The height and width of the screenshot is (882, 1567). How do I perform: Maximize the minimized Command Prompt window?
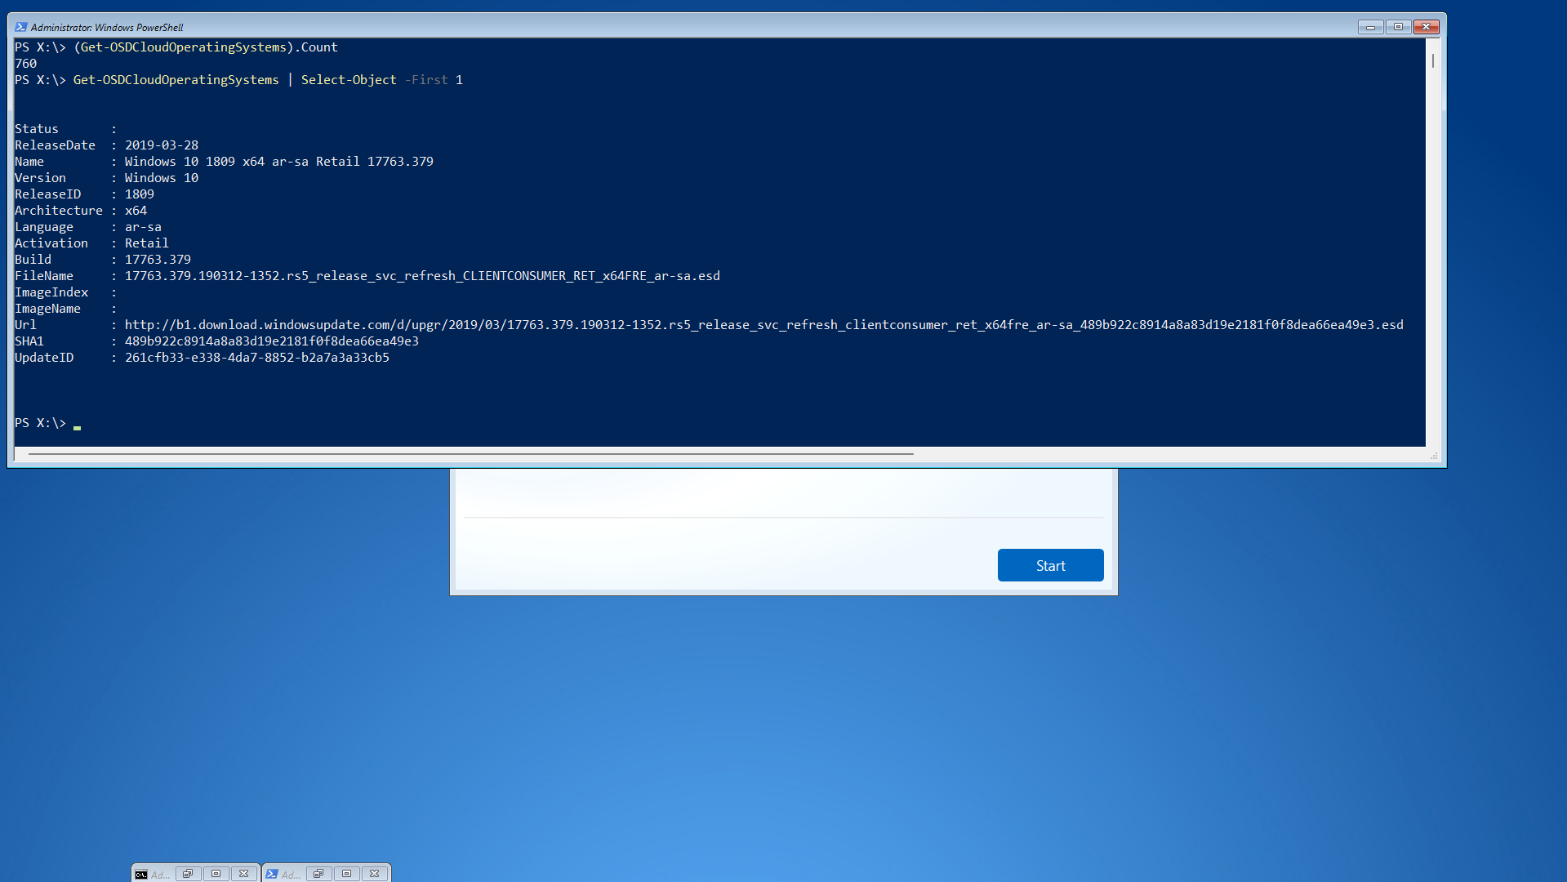(216, 874)
